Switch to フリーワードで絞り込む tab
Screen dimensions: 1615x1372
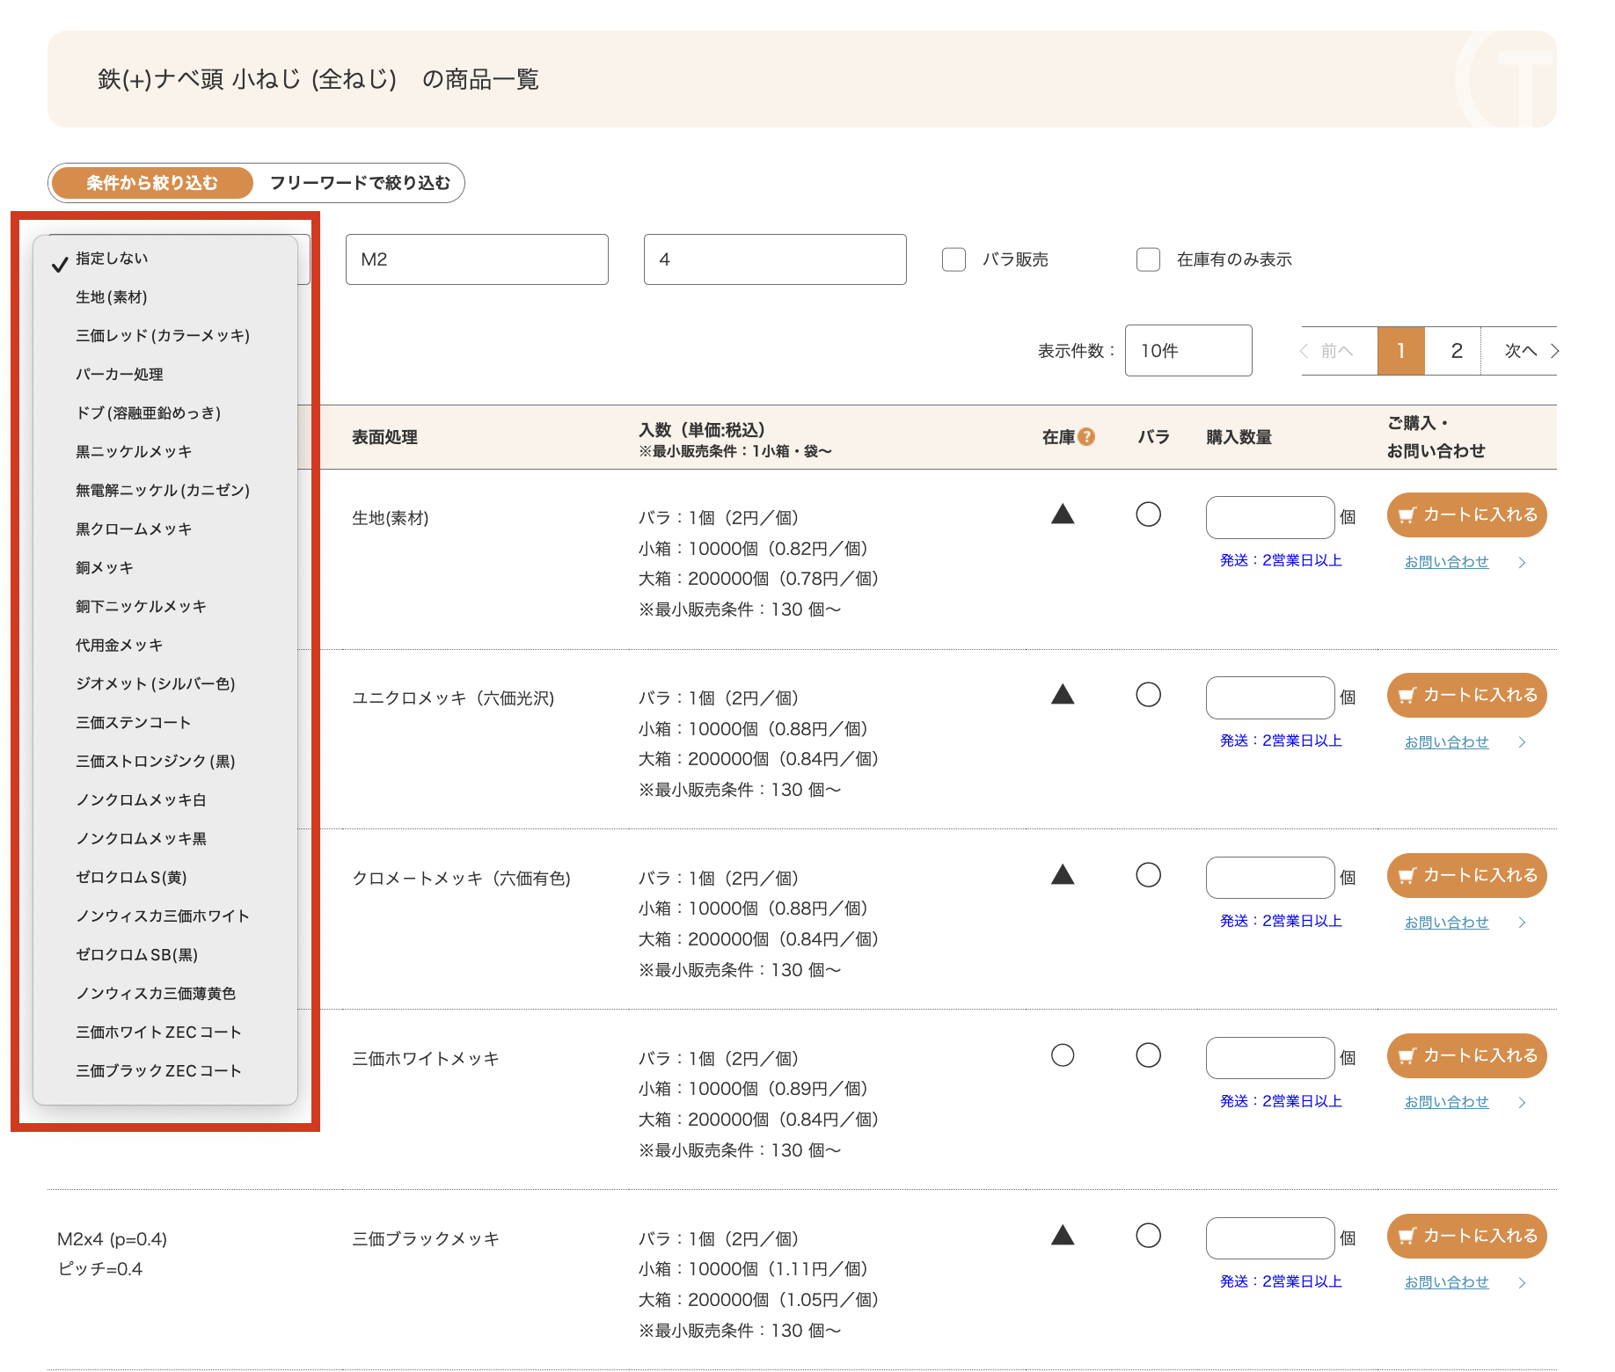tap(360, 183)
